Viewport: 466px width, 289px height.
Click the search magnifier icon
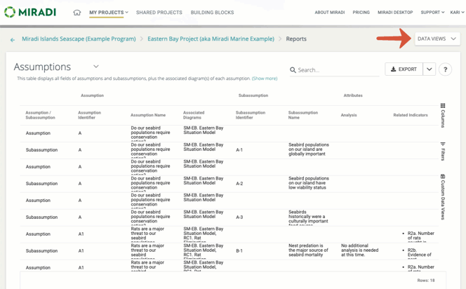[x=293, y=70]
